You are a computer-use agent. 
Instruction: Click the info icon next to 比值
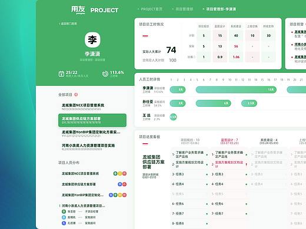tap(194, 57)
